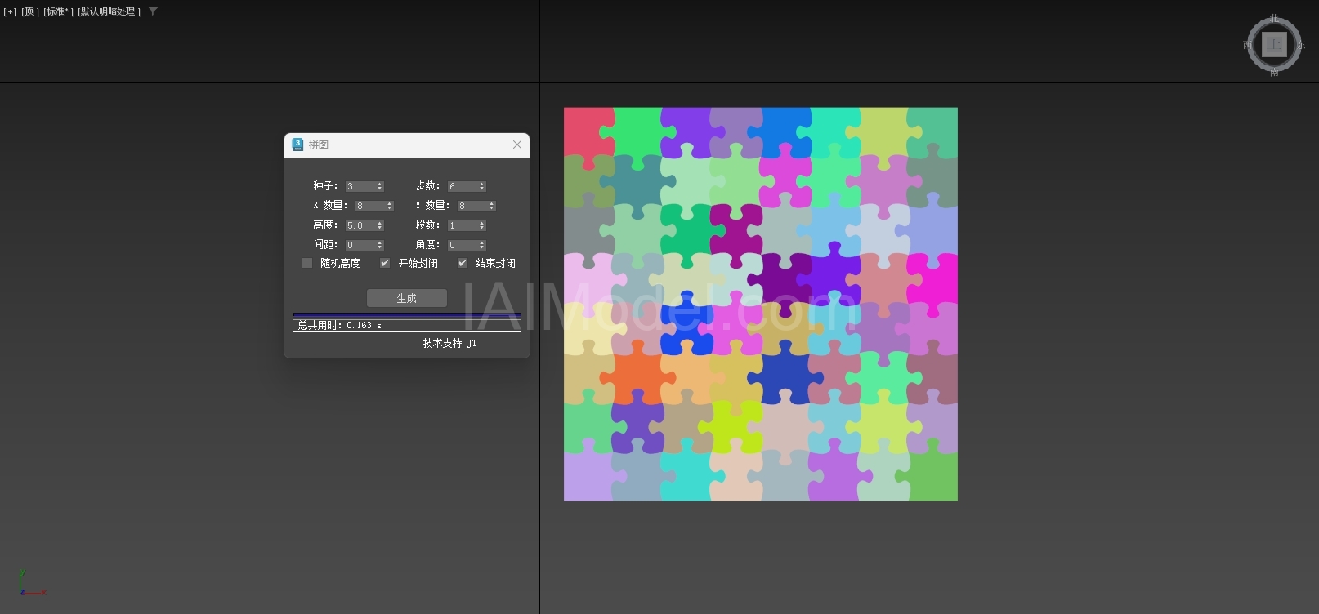Click the 生成 button
Screen dimensions: 1319x614
407,298
